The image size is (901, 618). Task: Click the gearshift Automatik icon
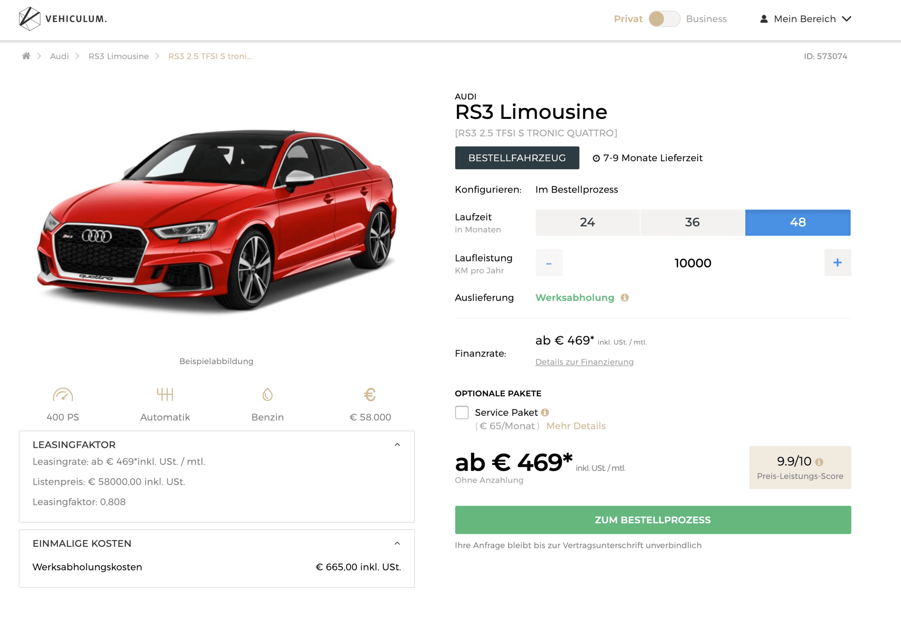pos(165,394)
